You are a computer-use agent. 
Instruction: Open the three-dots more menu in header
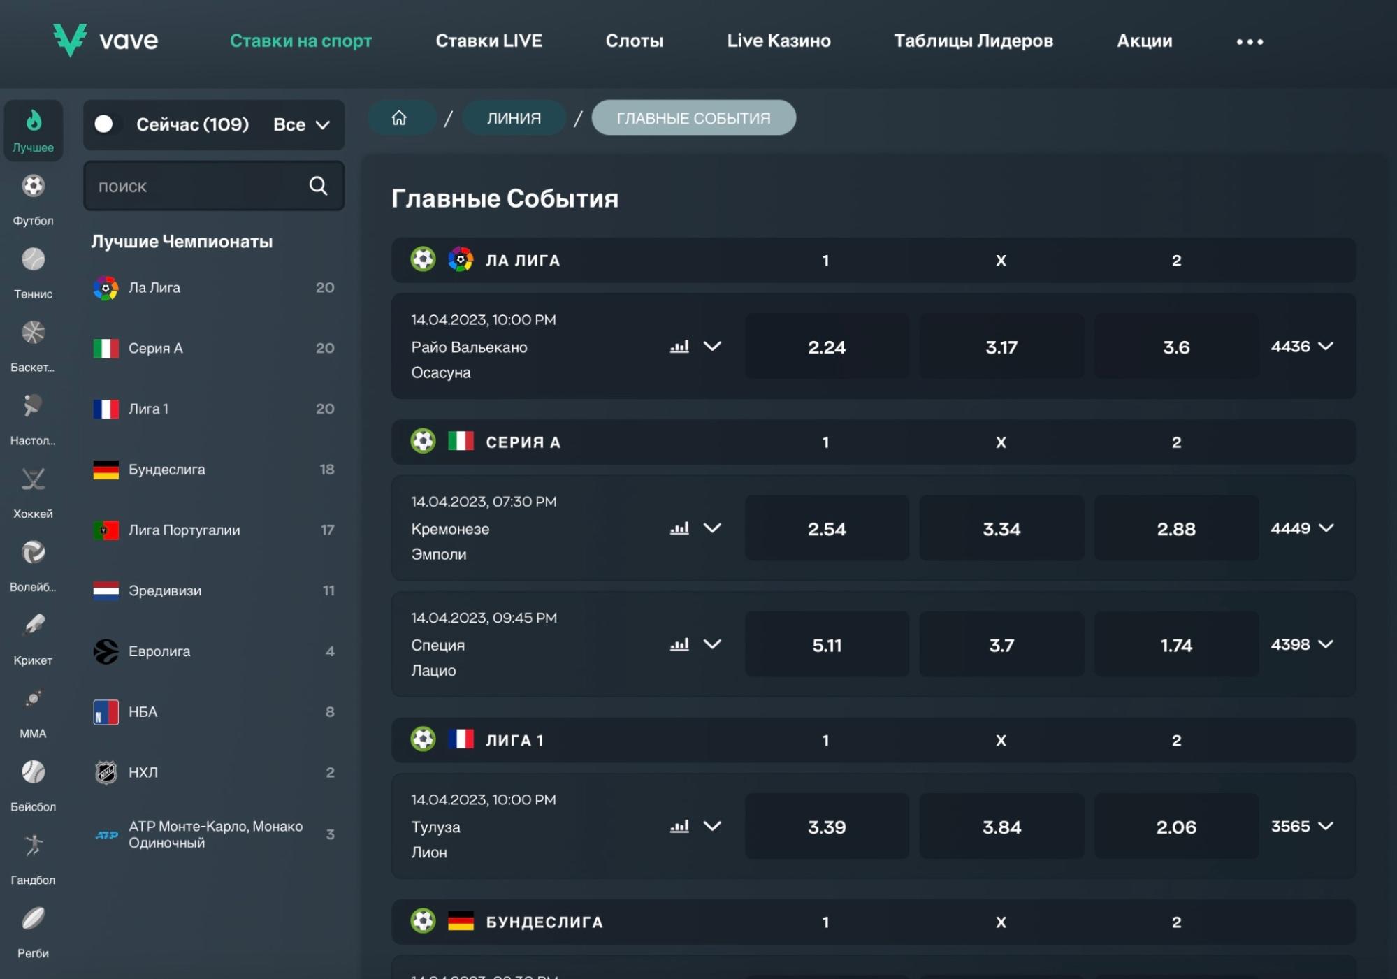coord(1250,42)
